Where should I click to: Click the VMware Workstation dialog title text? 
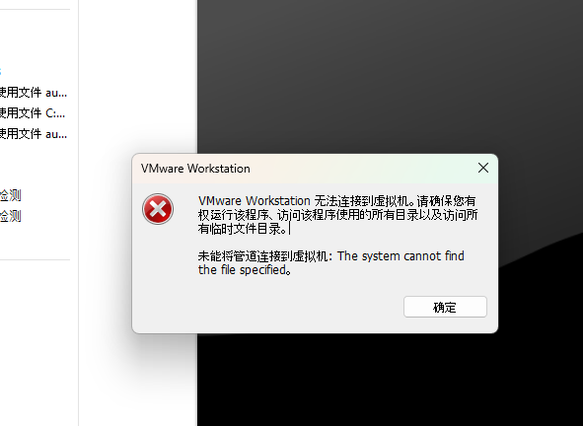[195, 169]
